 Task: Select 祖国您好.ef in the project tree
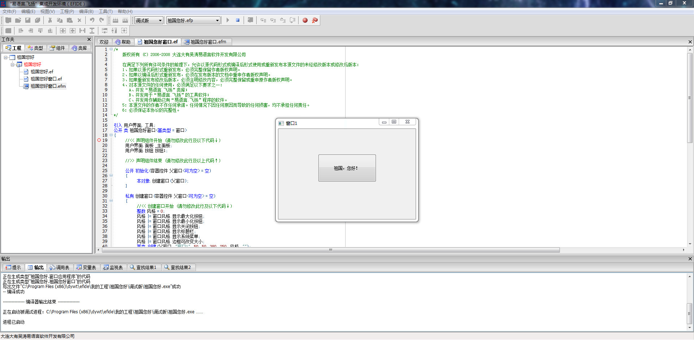tap(42, 72)
